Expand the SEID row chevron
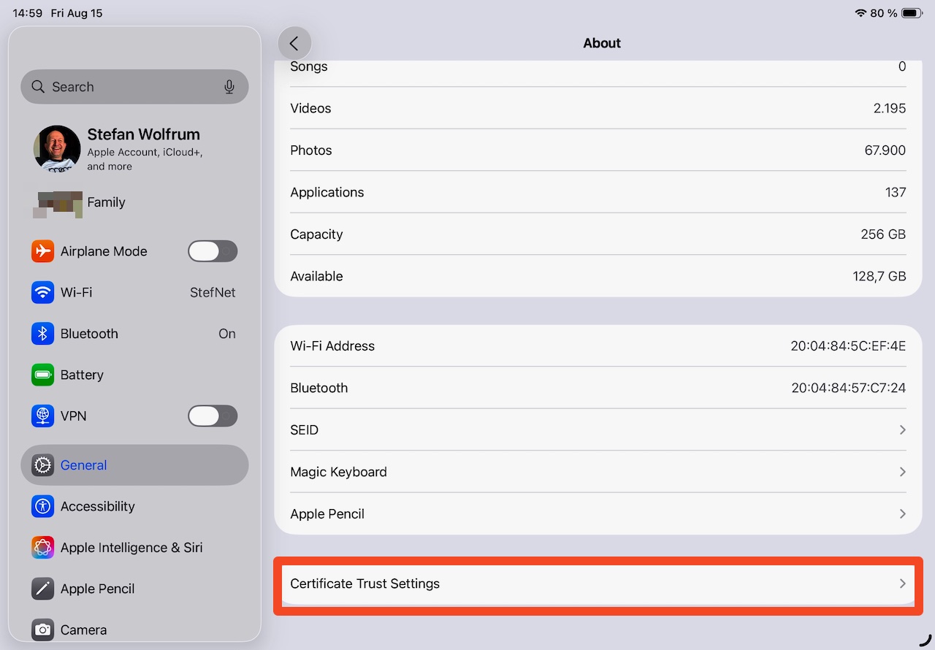 (903, 430)
